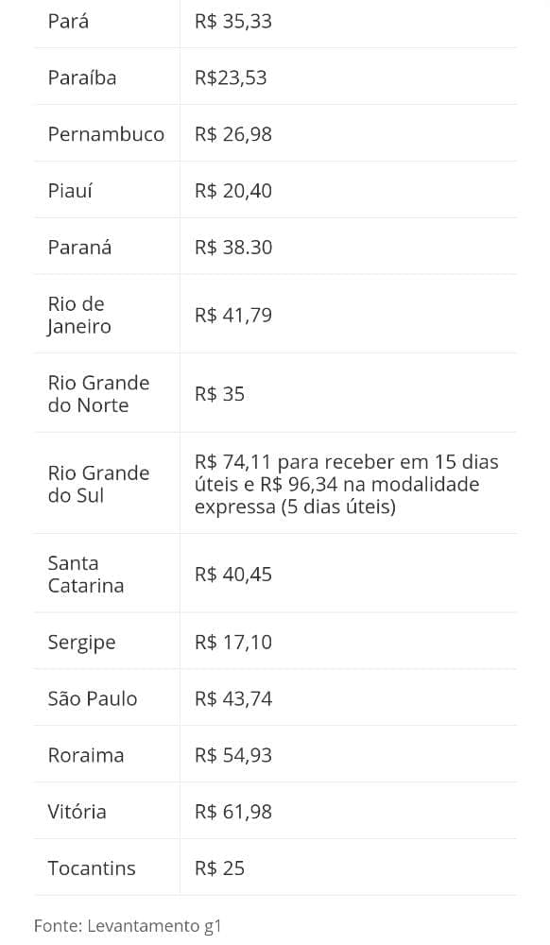Click the Roraima row label
Viewport: 550px width, 945px height.
(86, 755)
